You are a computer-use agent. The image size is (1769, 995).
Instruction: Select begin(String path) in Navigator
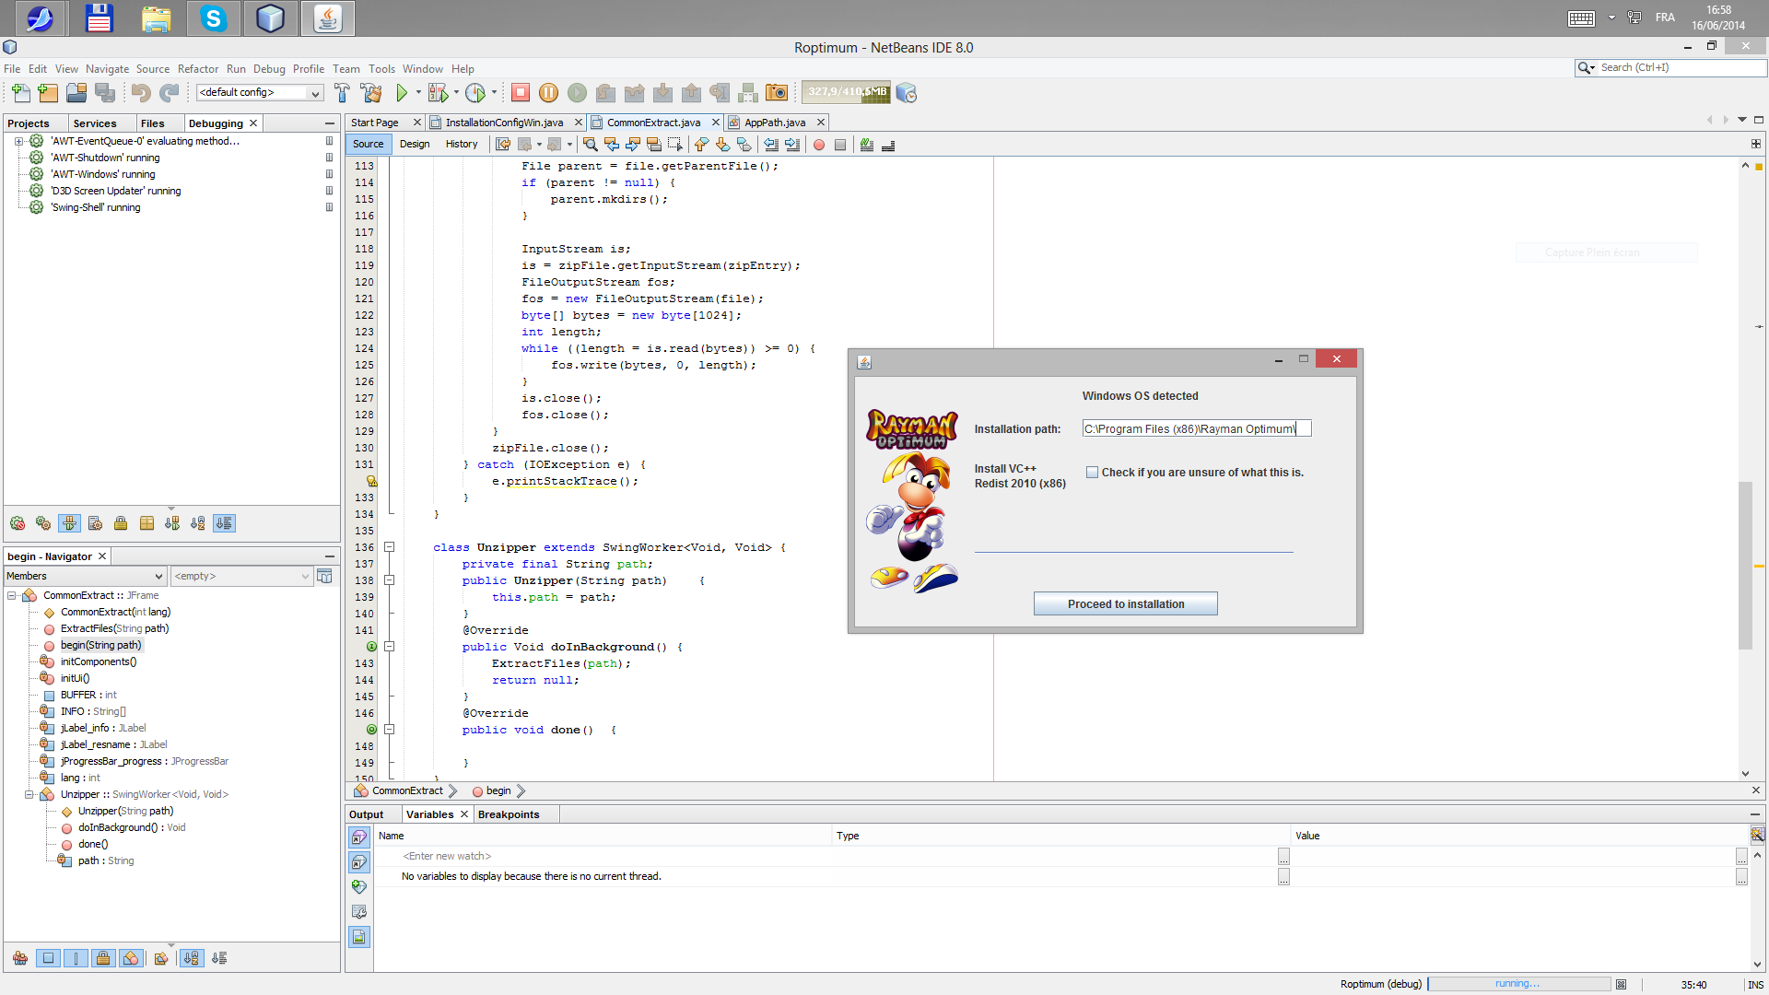pyautogui.click(x=101, y=645)
